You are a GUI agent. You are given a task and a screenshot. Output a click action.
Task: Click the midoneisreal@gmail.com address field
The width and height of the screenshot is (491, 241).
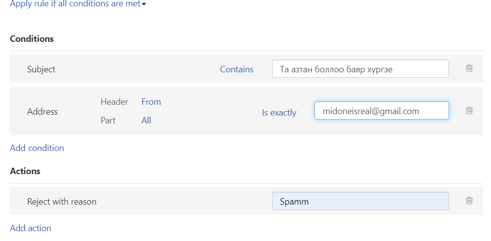tap(382, 110)
